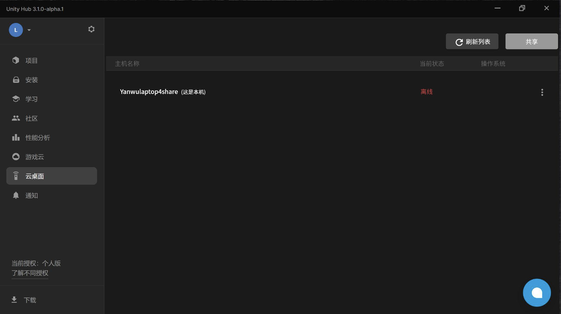561x314 pixels.
Task: Open three-dot menu for Yanwulaptop4share
Action: pos(542,92)
